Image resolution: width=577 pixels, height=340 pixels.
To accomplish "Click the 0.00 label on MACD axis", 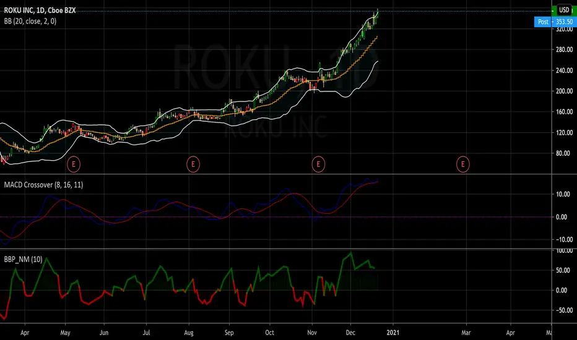I will 561,217.
